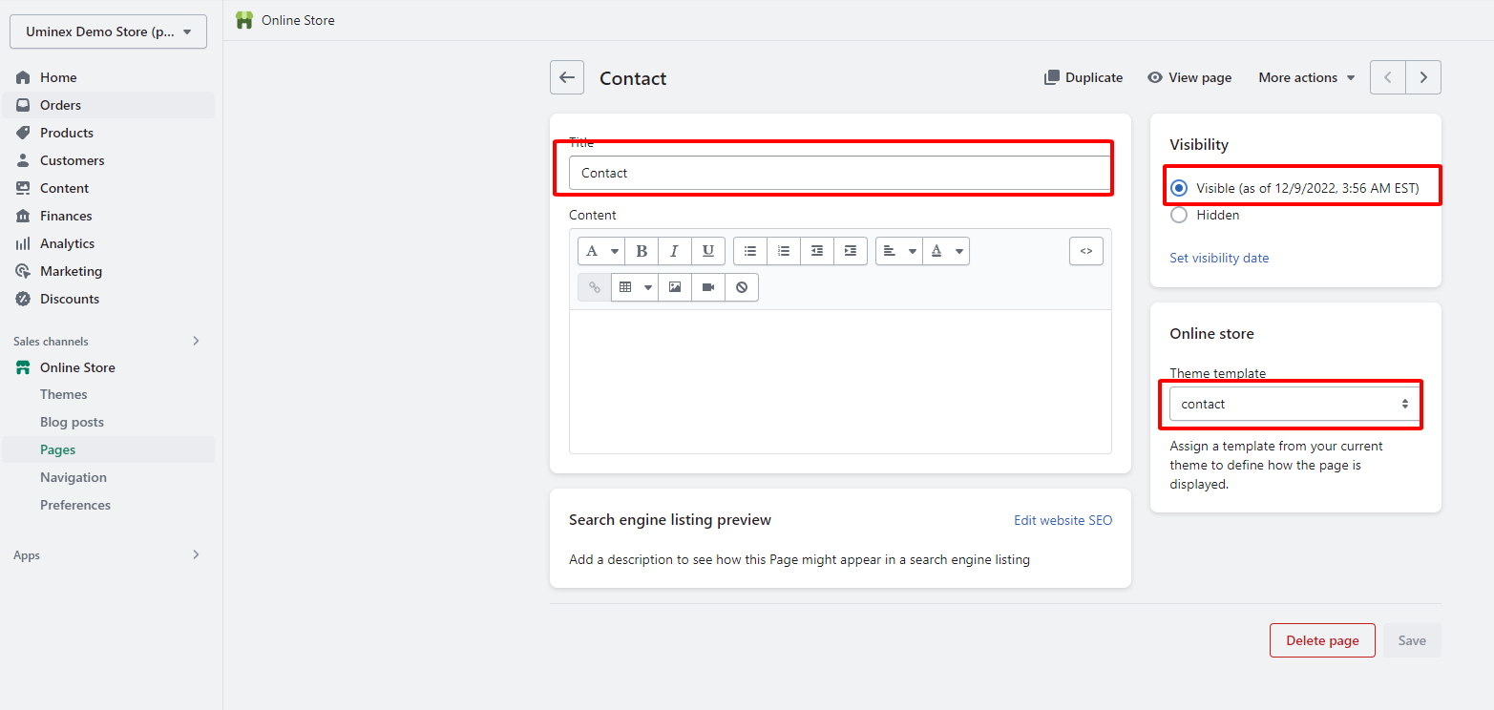Viewport: 1494px width, 710px height.
Task: Select the Visible radio option
Action: 1179,188
